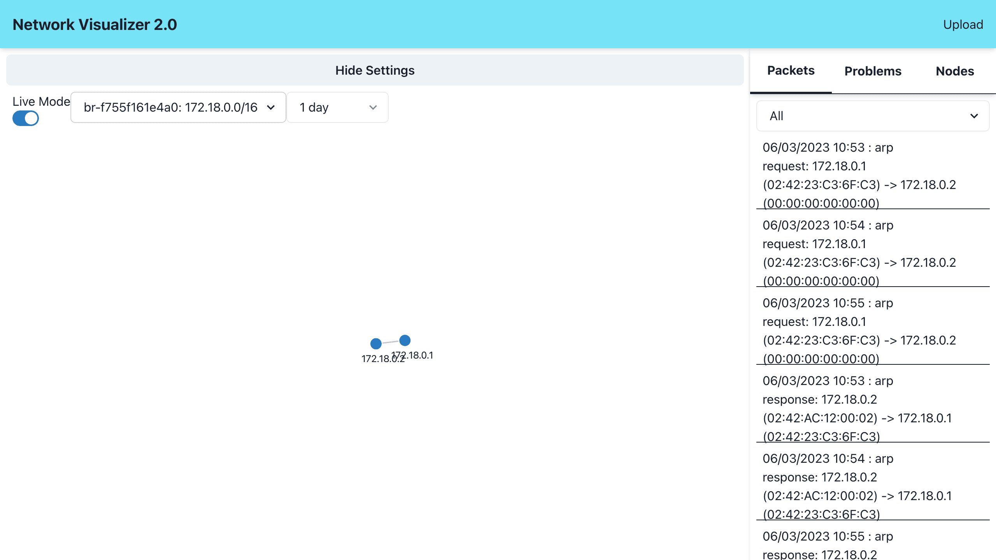Click the Upload link

[963, 24]
